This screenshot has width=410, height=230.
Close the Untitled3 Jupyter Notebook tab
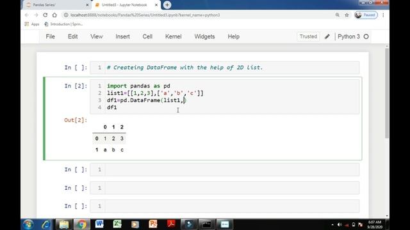(156, 5)
